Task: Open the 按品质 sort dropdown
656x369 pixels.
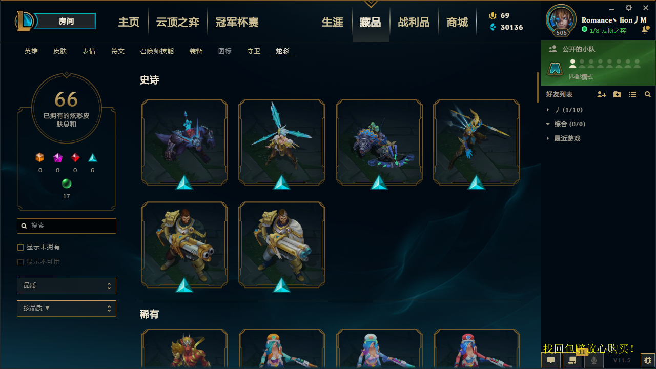Action: click(67, 309)
